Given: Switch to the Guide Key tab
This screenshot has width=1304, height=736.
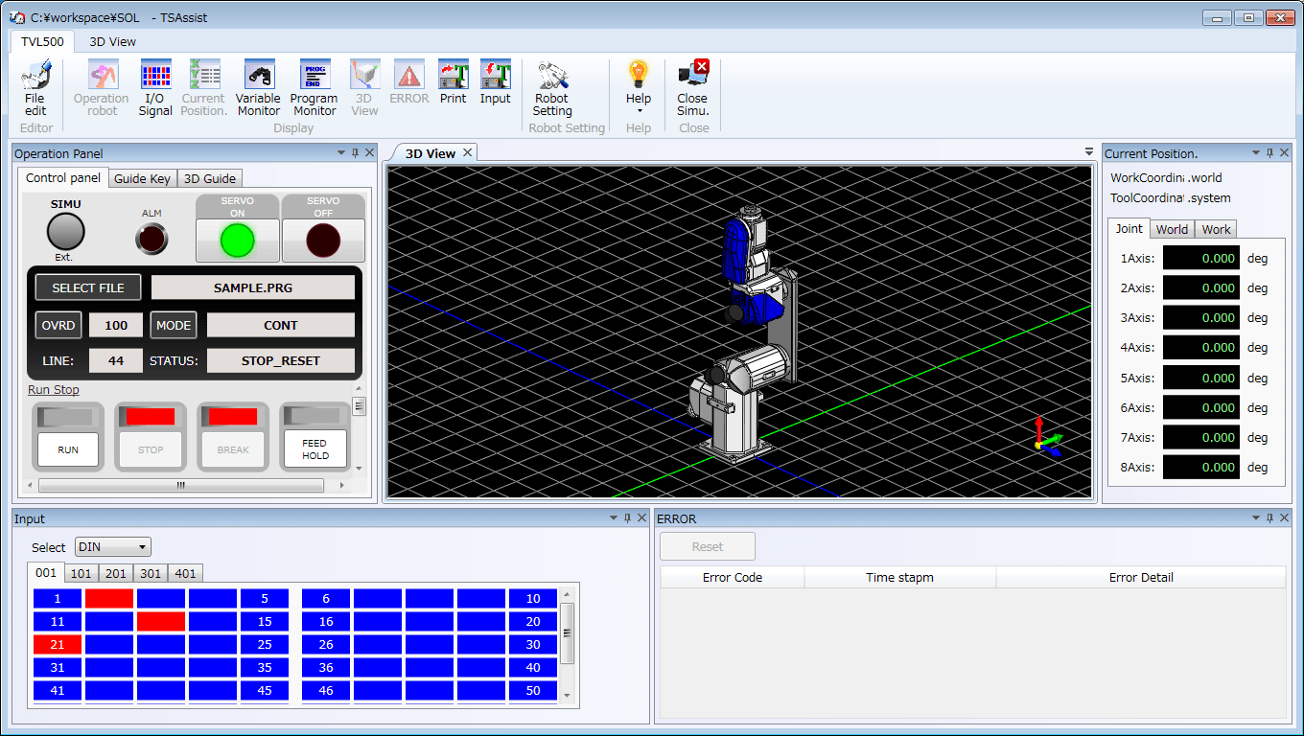Looking at the screenshot, I should click(x=142, y=177).
